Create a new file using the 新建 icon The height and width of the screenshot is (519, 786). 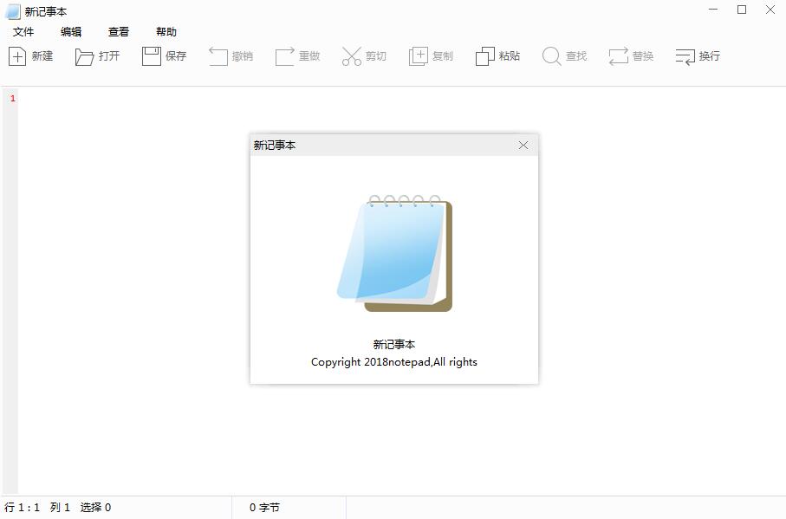pyautogui.click(x=31, y=55)
